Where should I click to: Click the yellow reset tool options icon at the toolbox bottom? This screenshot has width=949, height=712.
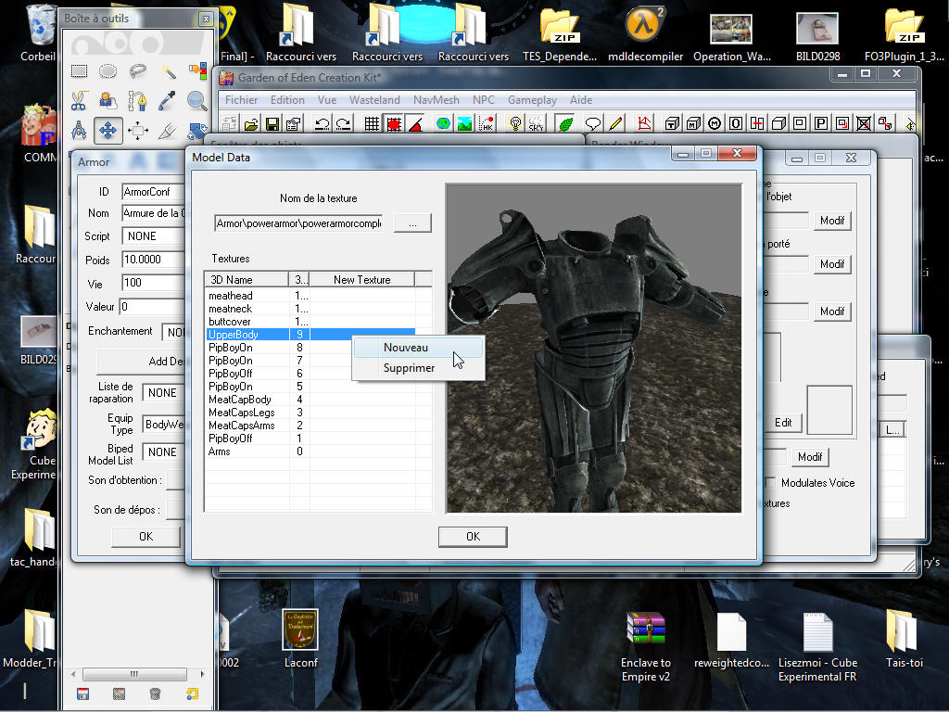coord(192,693)
